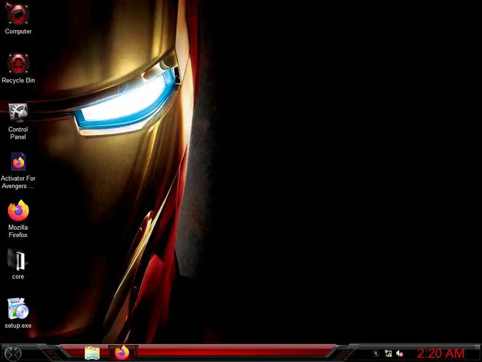This screenshot has height=362, width=482.
Task: Select the core folder icon
Action: (x=18, y=260)
